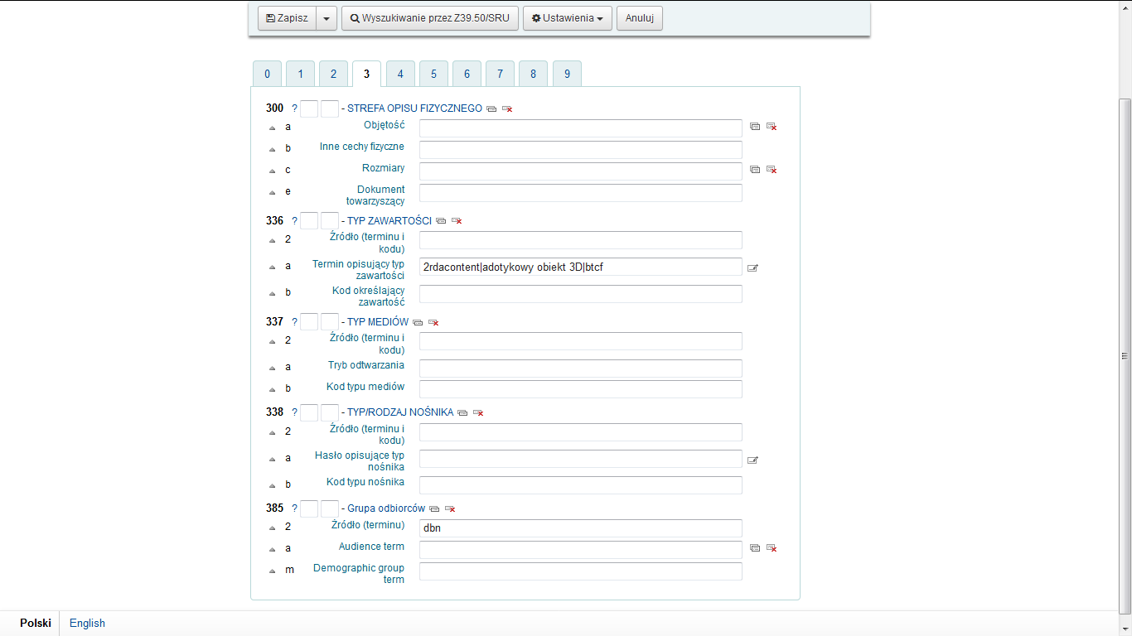Switch the language to English
The height and width of the screenshot is (636, 1132).
tap(87, 624)
